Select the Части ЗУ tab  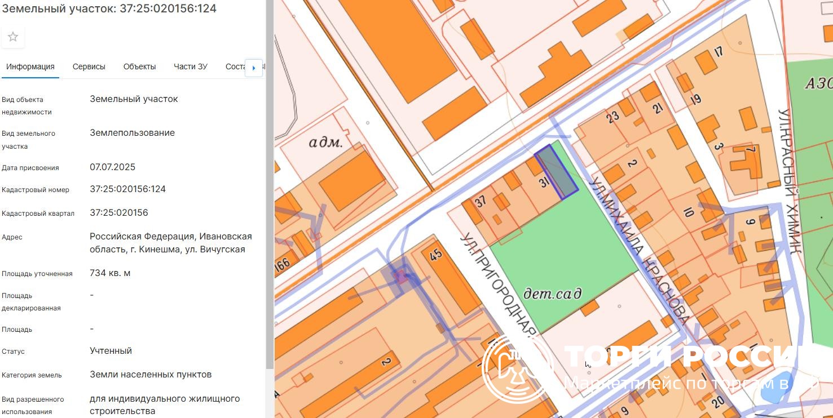point(191,66)
